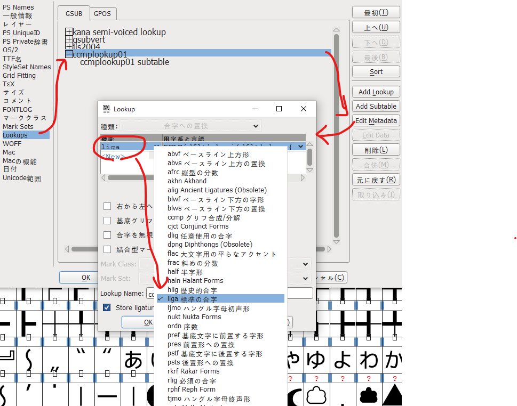Choose nukt Nukta Forms from the list
This screenshot has width=517, height=406.
[x=194, y=317]
